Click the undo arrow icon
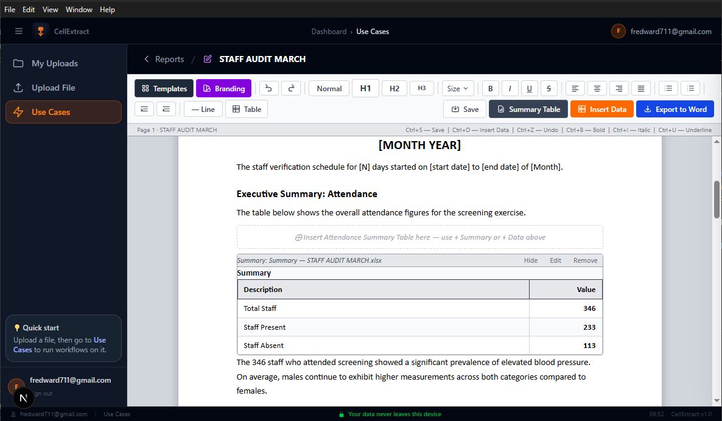 pyautogui.click(x=269, y=88)
